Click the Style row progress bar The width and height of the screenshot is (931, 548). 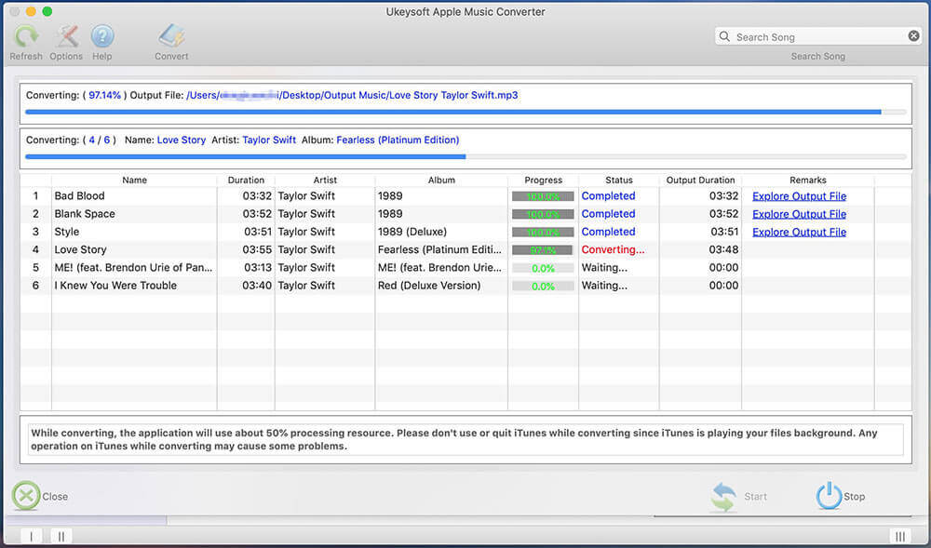[543, 232]
